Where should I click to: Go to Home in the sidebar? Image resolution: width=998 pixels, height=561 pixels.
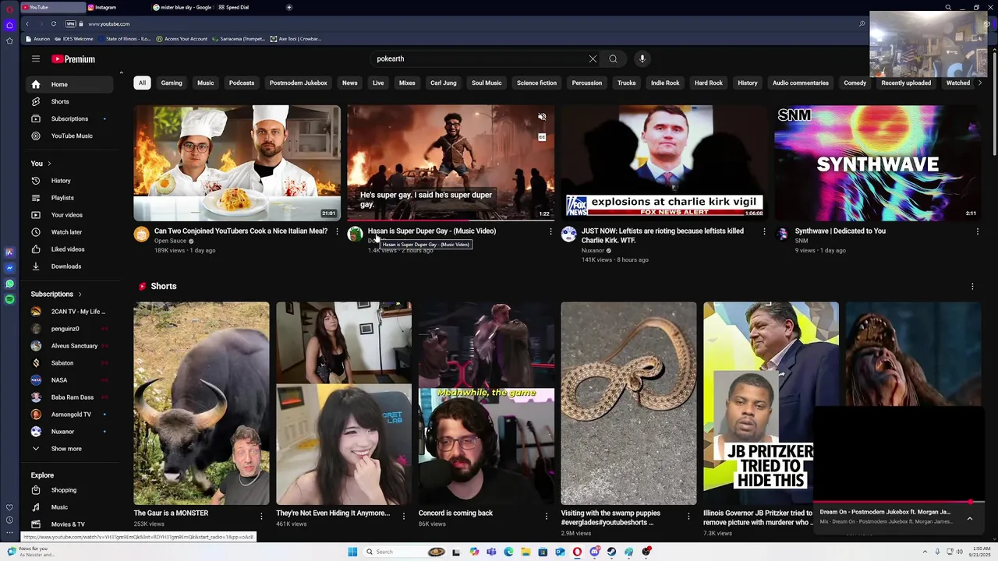(x=70, y=84)
